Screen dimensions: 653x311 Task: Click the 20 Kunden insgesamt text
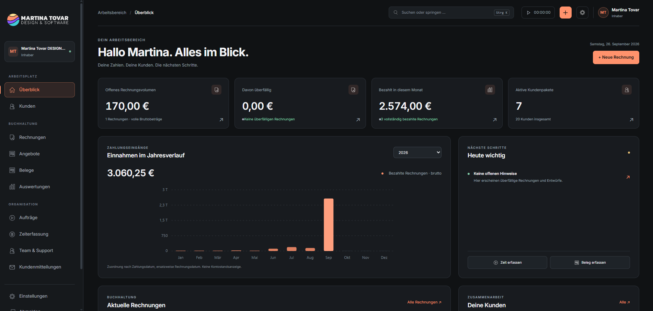pyautogui.click(x=533, y=119)
